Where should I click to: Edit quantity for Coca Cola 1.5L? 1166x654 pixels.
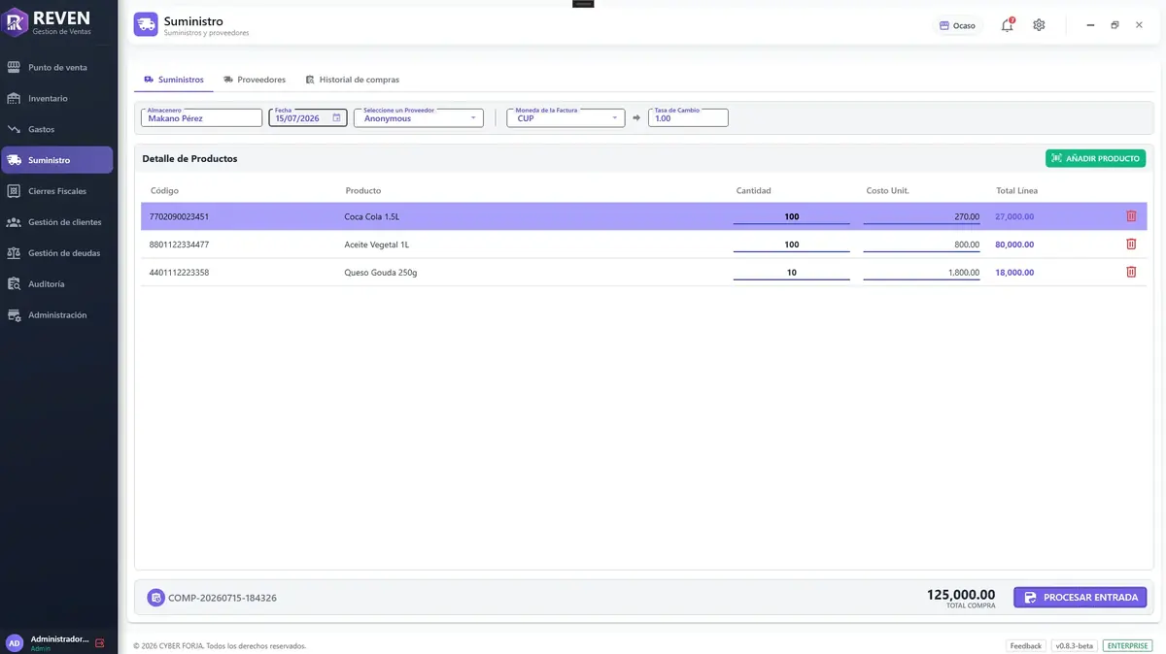tap(792, 216)
